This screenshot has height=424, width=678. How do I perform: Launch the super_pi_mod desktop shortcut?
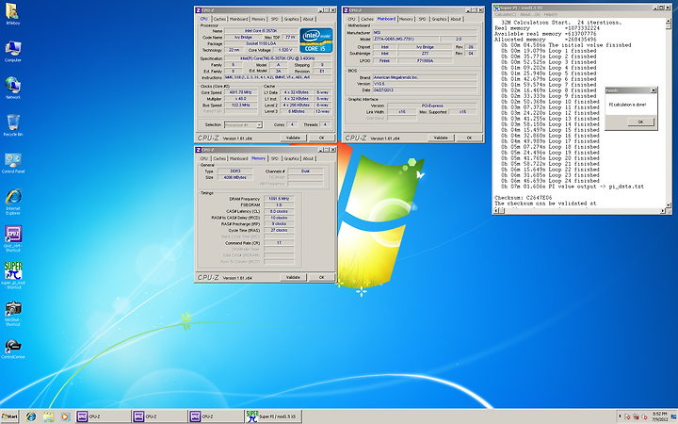coord(12,275)
